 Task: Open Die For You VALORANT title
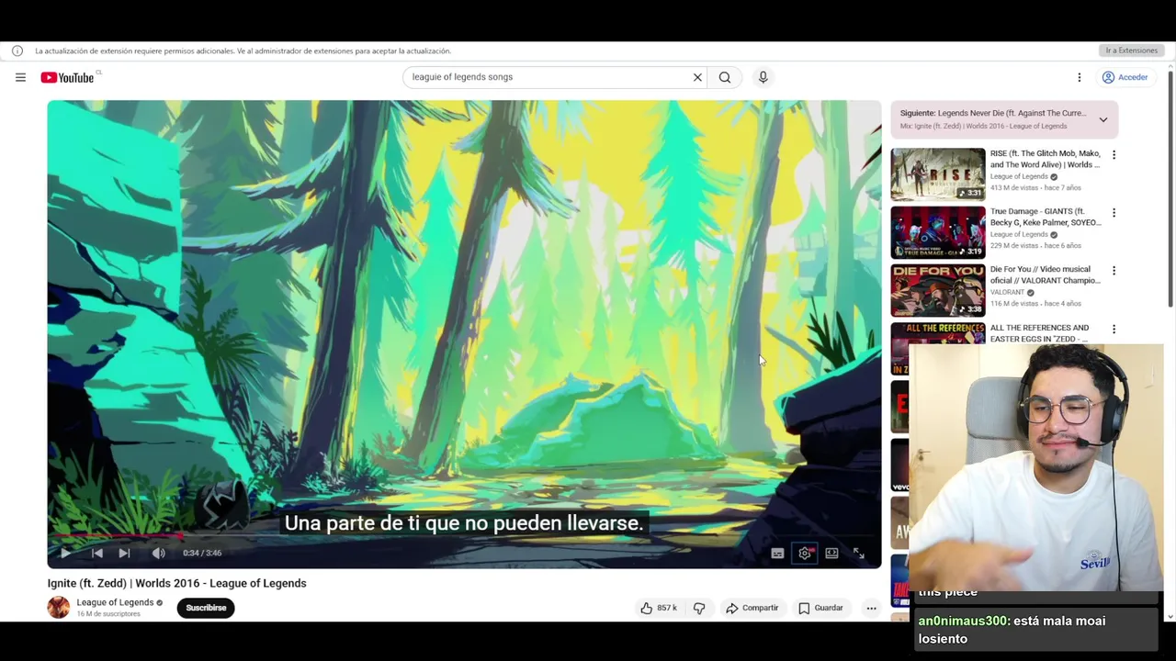[1044, 274]
